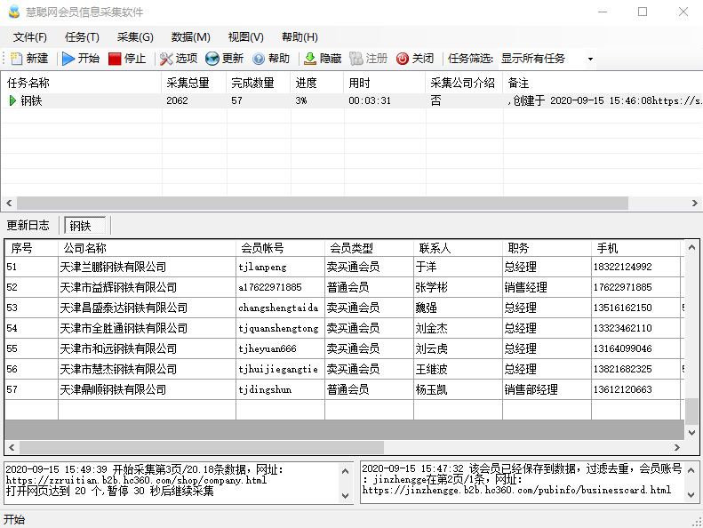The image size is (703, 528).
Task: Select the 钢铁 task row name
Action: 31,100
